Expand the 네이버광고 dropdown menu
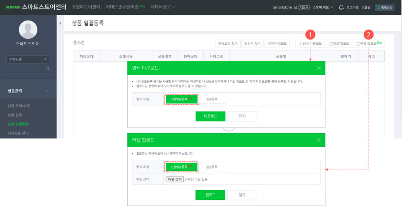The height and width of the screenshot is (206, 402). [x=163, y=7]
